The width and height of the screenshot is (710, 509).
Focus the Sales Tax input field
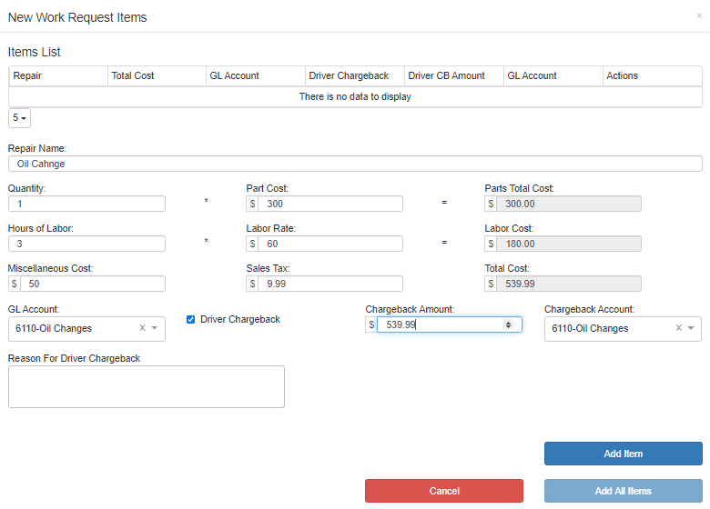(x=330, y=284)
